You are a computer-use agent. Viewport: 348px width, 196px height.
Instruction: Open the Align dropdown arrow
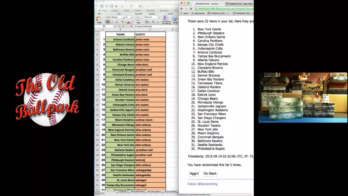[x=141, y=18]
